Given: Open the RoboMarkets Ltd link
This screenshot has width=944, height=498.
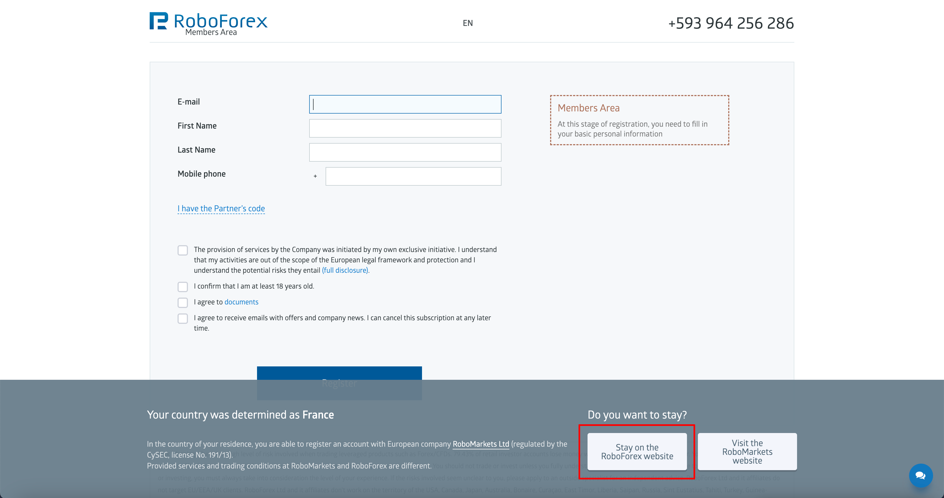Looking at the screenshot, I should coord(481,444).
